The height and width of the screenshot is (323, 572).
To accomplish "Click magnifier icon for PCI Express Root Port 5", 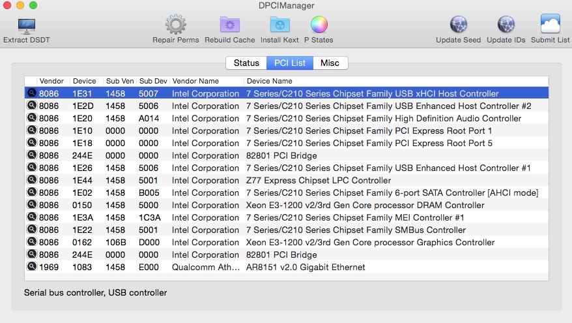I will coord(32,142).
